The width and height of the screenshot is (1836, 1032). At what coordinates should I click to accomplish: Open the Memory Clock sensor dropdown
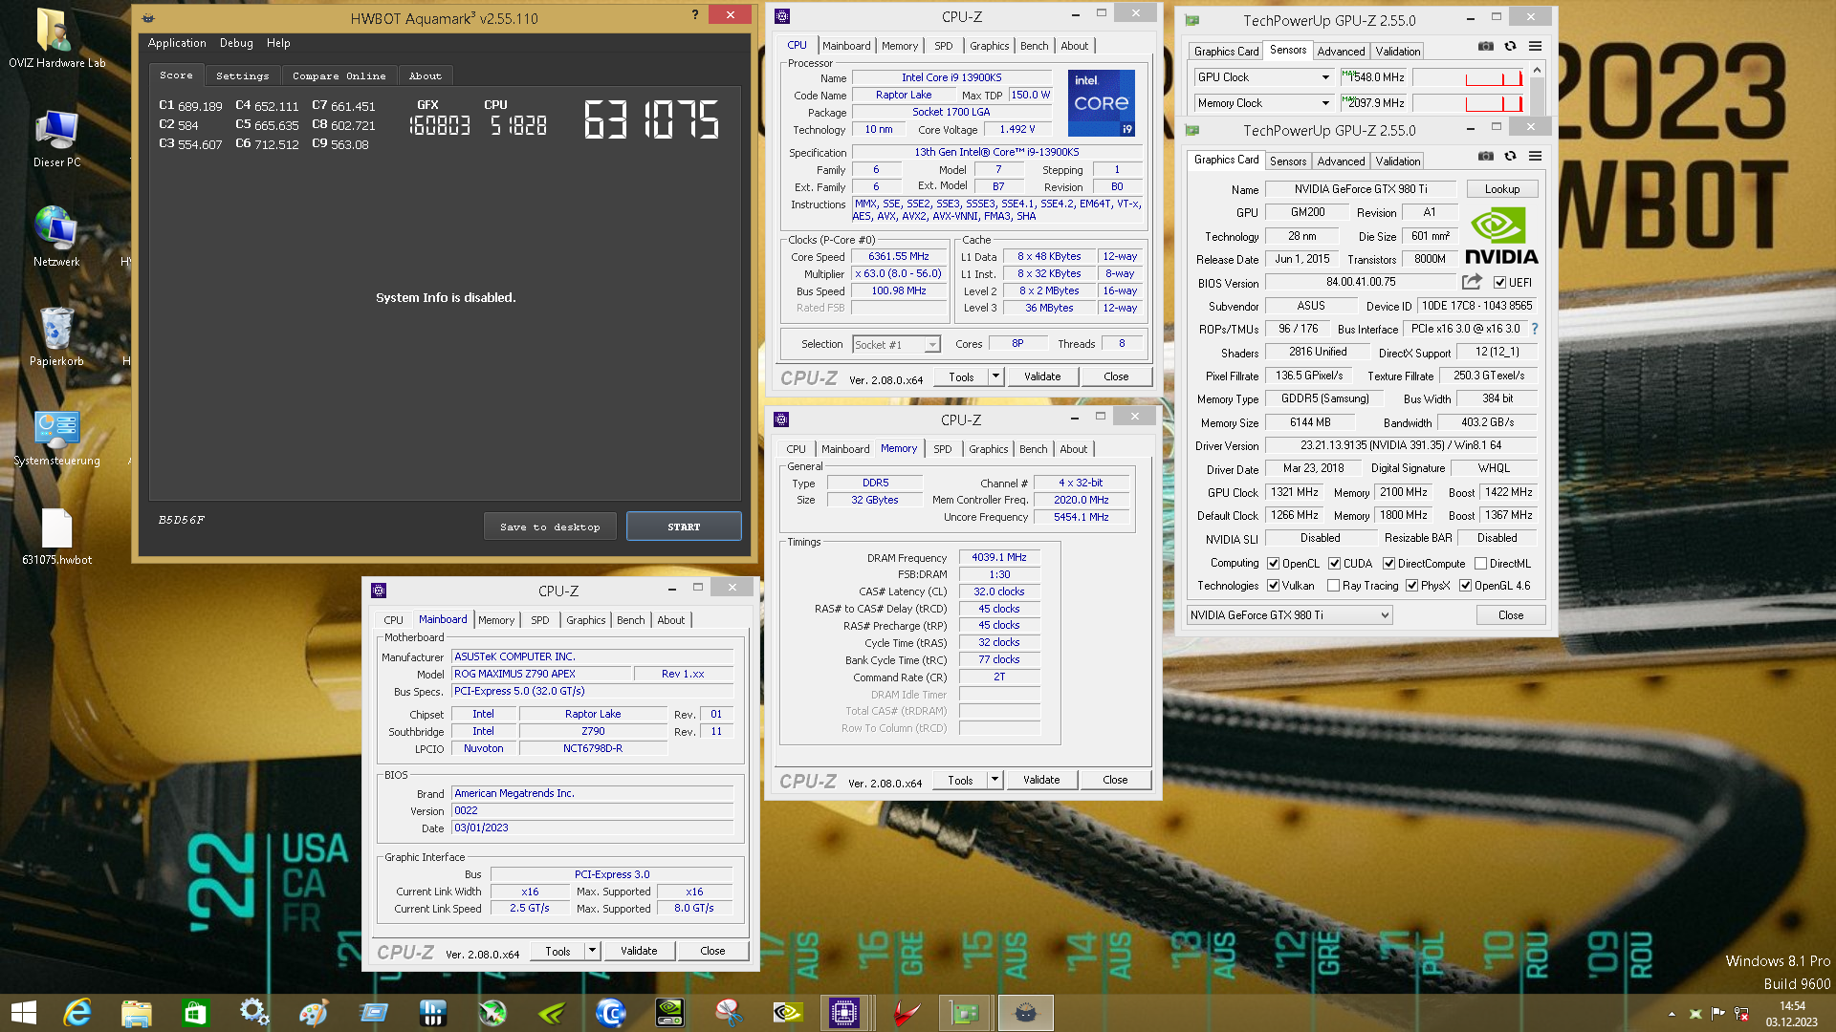(1325, 103)
